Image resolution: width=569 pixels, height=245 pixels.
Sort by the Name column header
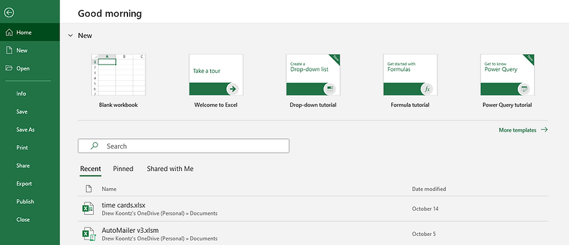[x=109, y=189]
